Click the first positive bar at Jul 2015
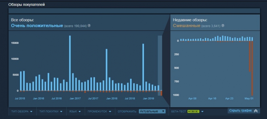The width and height of the screenshot is (267, 119). (21, 81)
